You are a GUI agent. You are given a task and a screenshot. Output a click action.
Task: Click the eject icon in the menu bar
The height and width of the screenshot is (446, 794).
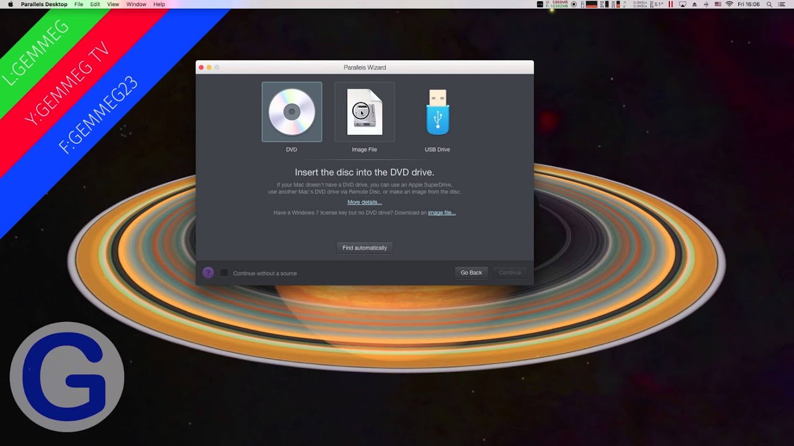click(695, 4)
